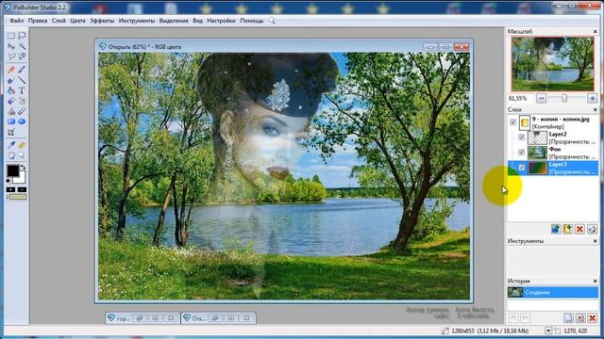Select the Lasso selection tool
604x339 pixels.
click(22, 36)
